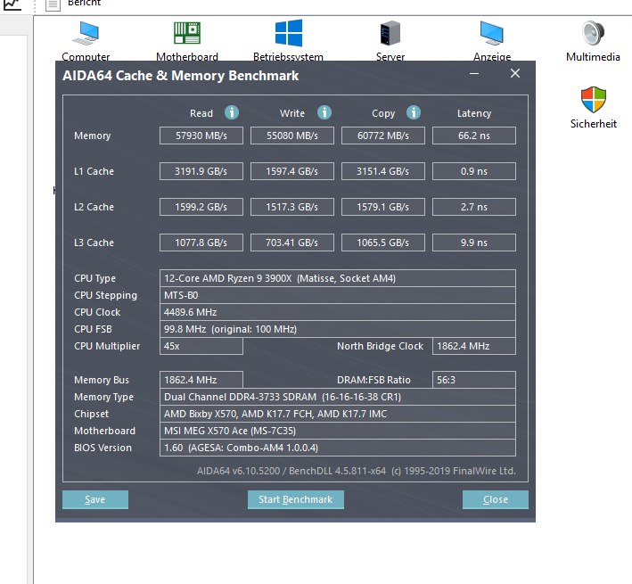Minimize the AIDA64 benchmark window
The height and width of the screenshot is (584, 632).
coord(474,74)
